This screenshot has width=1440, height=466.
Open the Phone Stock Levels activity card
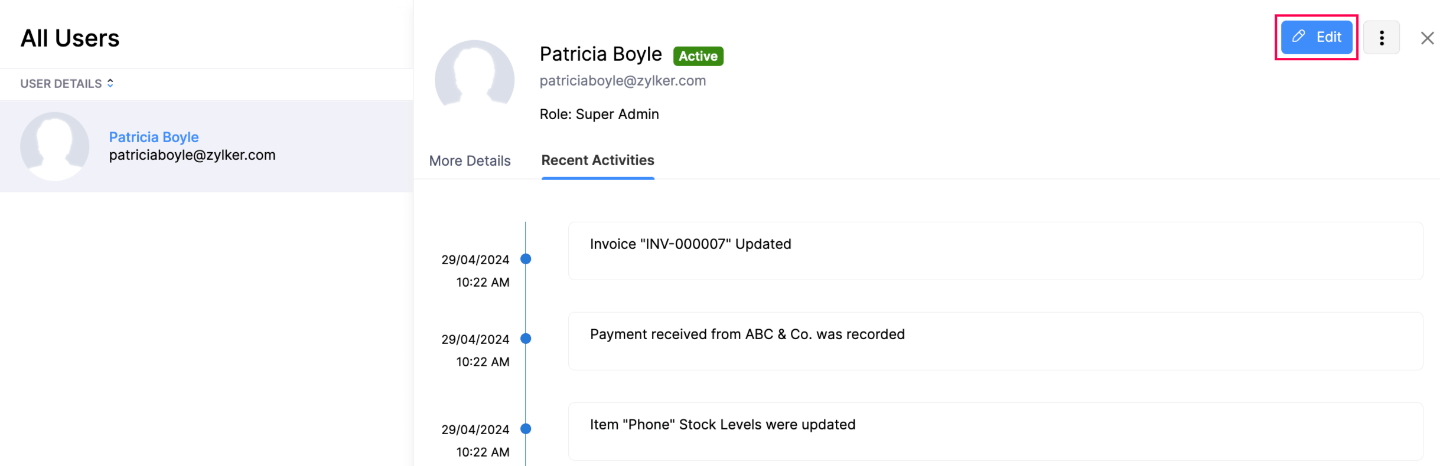[x=995, y=431]
